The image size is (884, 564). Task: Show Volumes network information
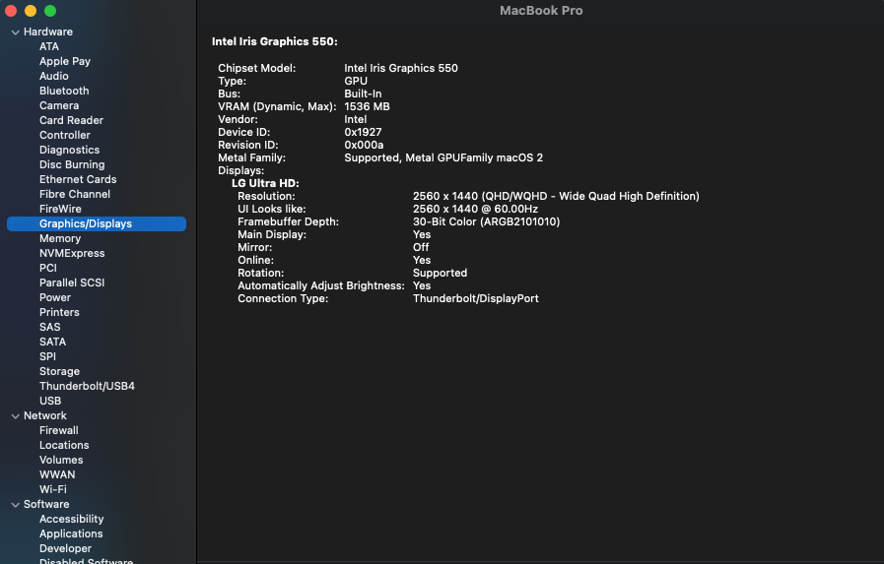[x=61, y=460]
